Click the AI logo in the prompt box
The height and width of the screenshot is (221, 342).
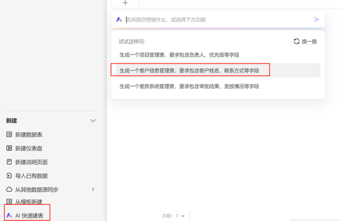coord(119,20)
